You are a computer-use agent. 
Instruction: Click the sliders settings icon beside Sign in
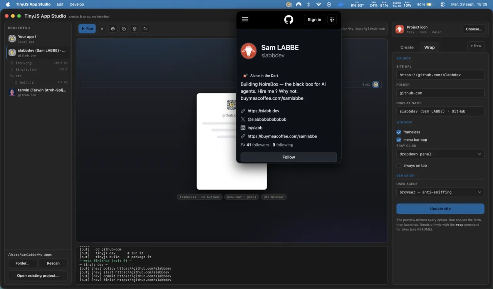pyautogui.click(x=332, y=19)
